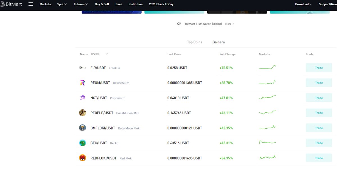Click the +42.31% change value

point(226,143)
